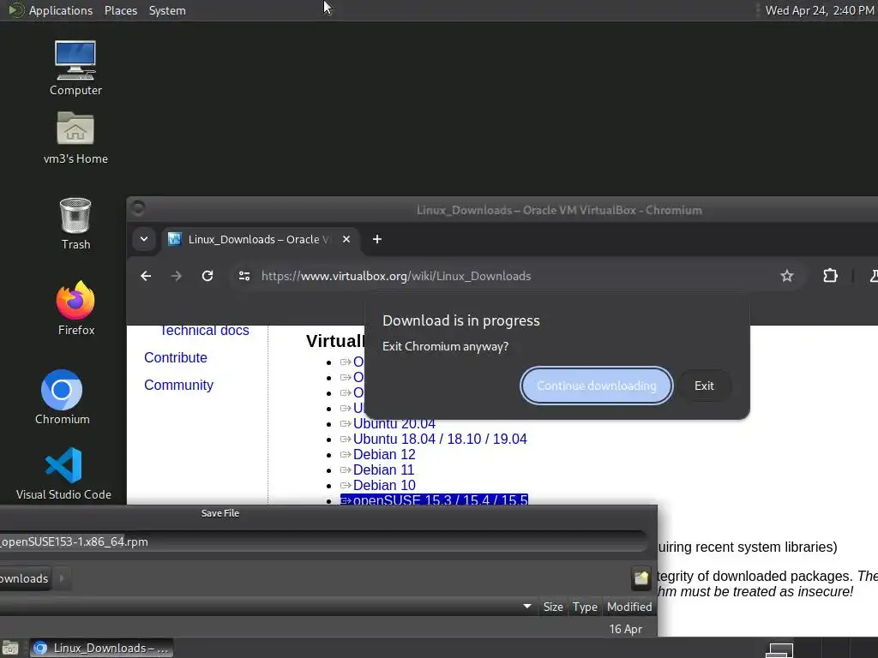Open the Trash desktop icon

pos(75,224)
